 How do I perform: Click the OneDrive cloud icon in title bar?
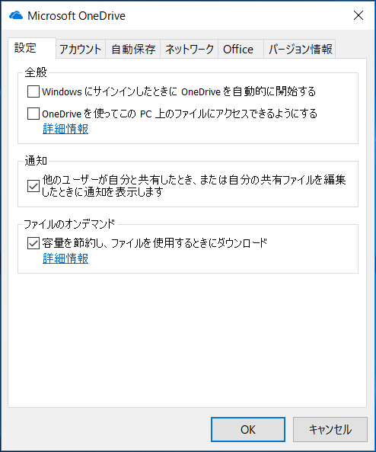tap(16, 15)
